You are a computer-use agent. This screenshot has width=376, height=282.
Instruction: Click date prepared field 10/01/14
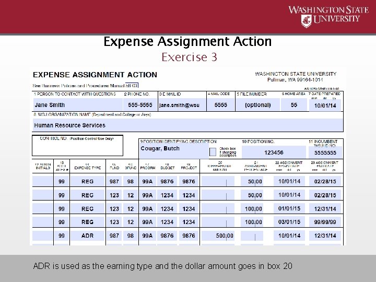coord(325,105)
